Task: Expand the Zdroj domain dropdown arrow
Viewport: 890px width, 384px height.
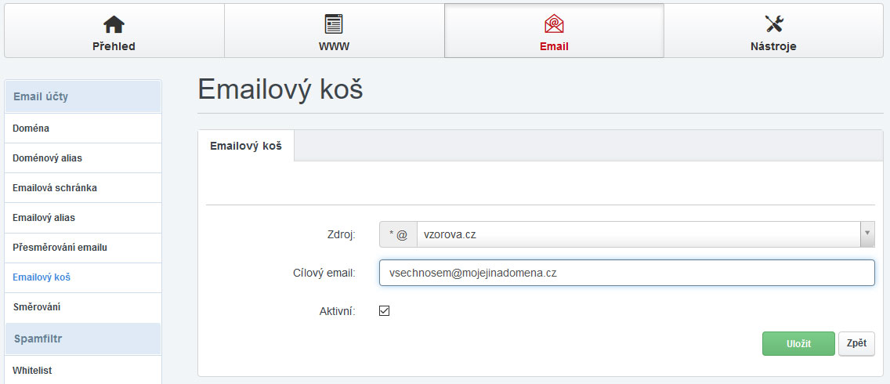Action: [867, 234]
